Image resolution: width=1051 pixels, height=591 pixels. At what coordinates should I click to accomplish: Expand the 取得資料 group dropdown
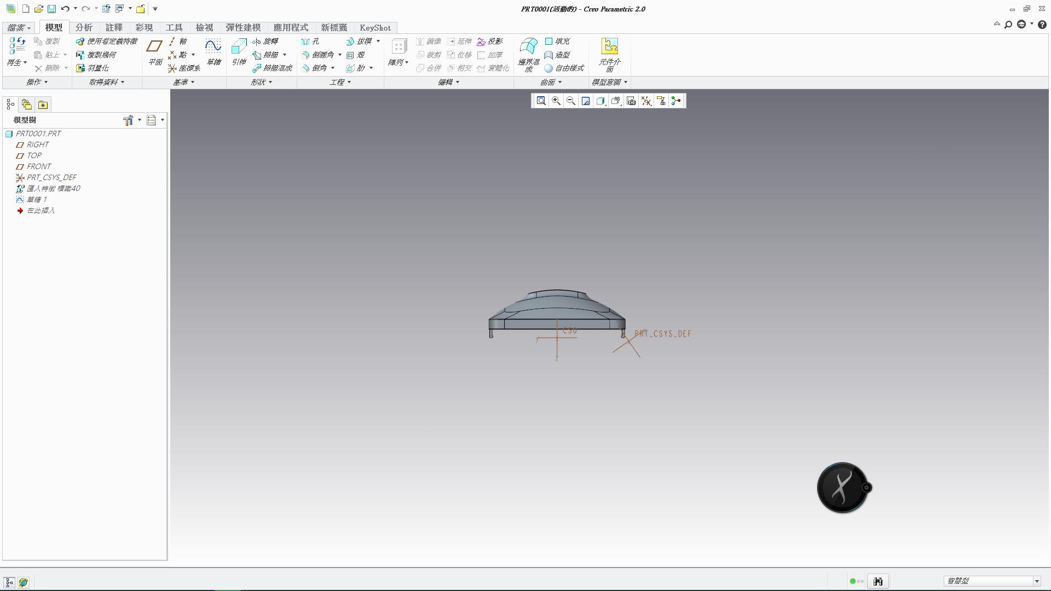coord(107,82)
